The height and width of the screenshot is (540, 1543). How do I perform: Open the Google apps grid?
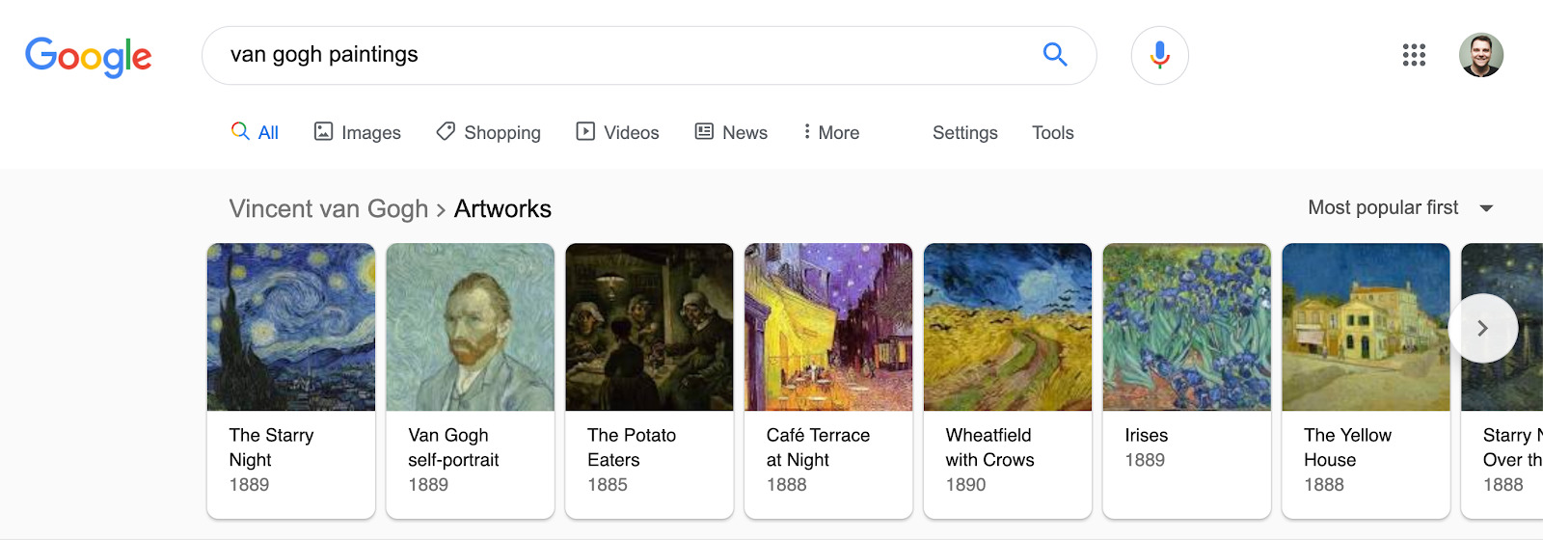tap(1414, 55)
